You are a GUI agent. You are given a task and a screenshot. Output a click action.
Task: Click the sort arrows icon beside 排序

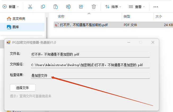pyautogui.click(x=107, y=7)
